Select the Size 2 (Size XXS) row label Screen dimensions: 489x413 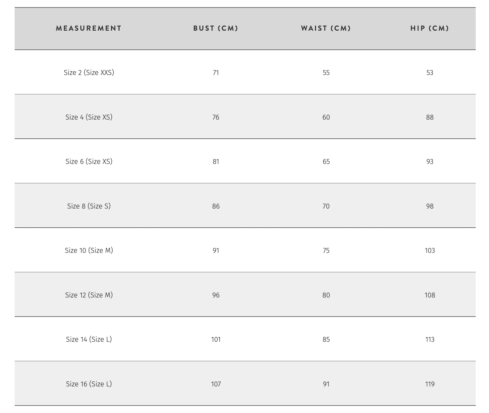point(89,73)
